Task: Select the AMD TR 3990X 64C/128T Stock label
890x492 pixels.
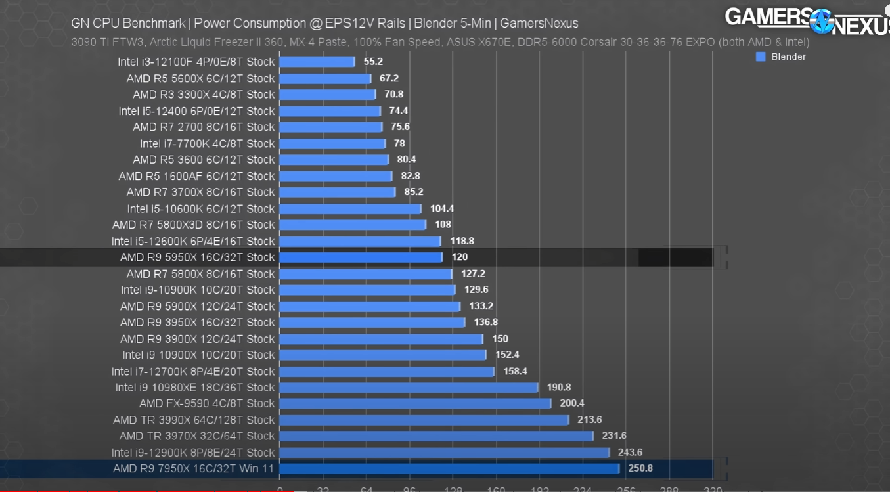Action: [x=193, y=420]
